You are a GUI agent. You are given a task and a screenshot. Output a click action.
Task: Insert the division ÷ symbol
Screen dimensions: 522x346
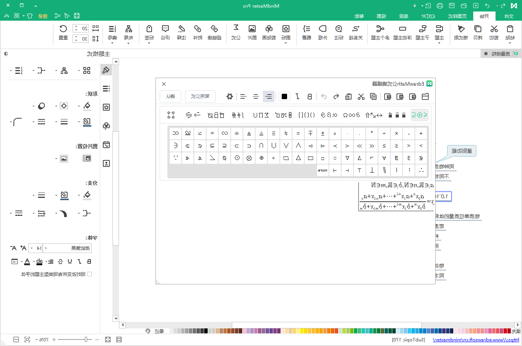[x=384, y=133]
